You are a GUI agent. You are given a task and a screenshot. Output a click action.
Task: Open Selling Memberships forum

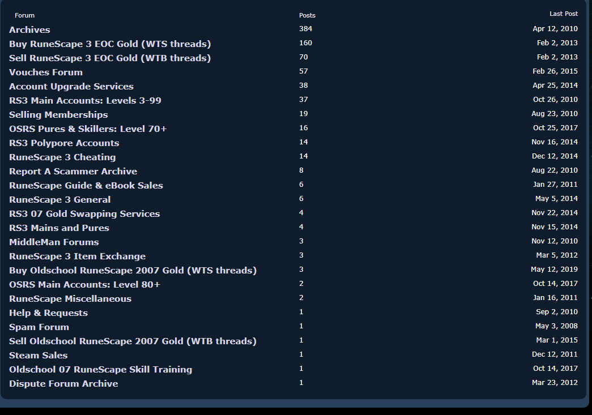(58, 115)
